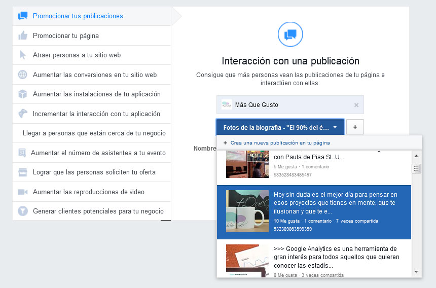This screenshot has height=288, width=436.
Task: Open the Fotos de la biografía dropdown
Action: click(x=280, y=127)
